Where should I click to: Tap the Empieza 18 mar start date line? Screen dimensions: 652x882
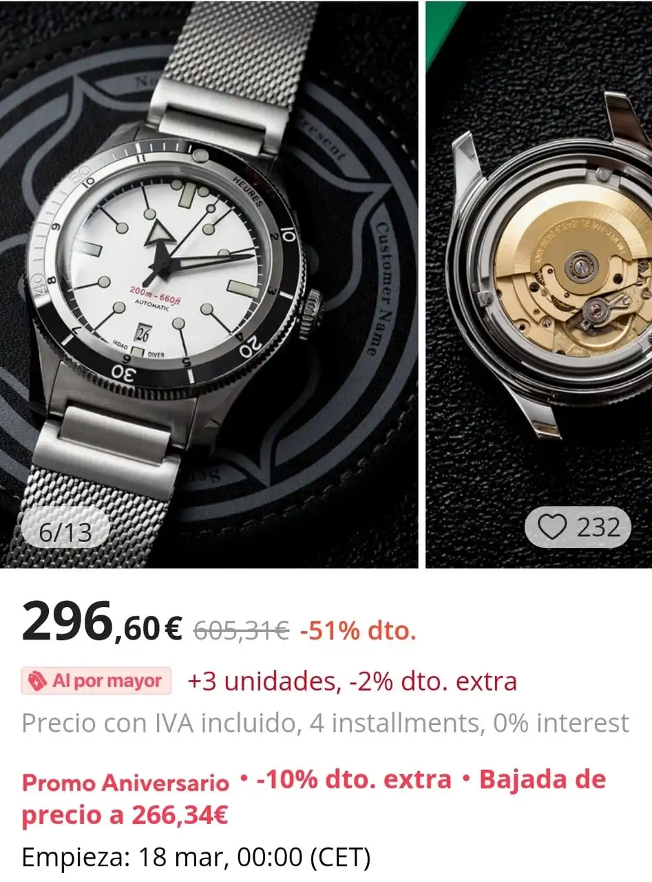[x=196, y=858]
